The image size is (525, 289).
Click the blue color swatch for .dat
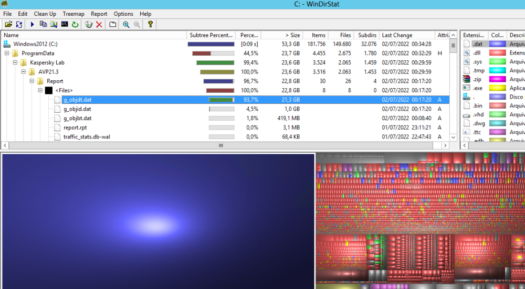(498, 44)
